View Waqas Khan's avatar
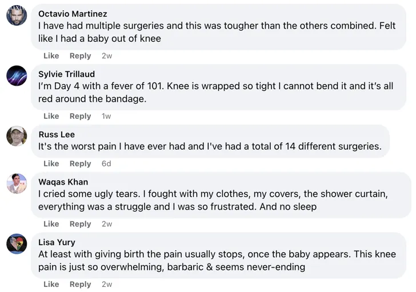Image resolution: width=416 pixels, height=292 pixels. (x=17, y=183)
